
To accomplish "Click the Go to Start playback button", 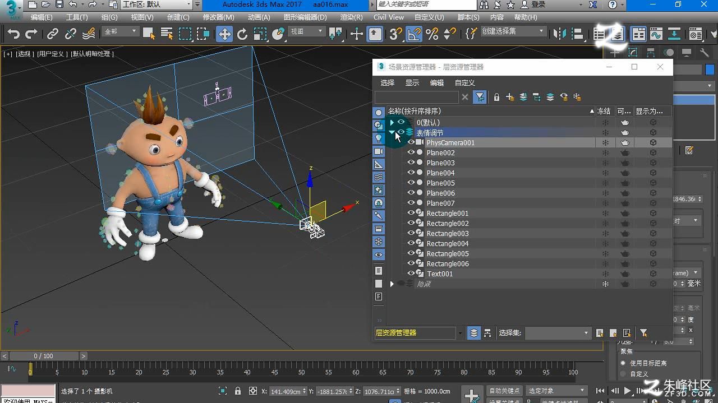I will click(x=600, y=391).
